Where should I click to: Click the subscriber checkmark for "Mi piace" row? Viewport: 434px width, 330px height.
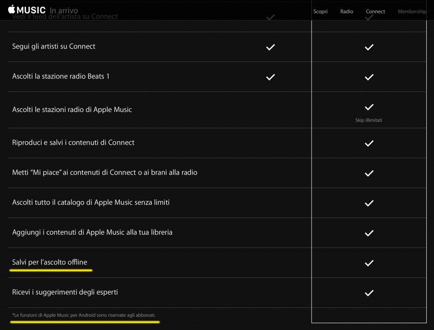(369, 173)
